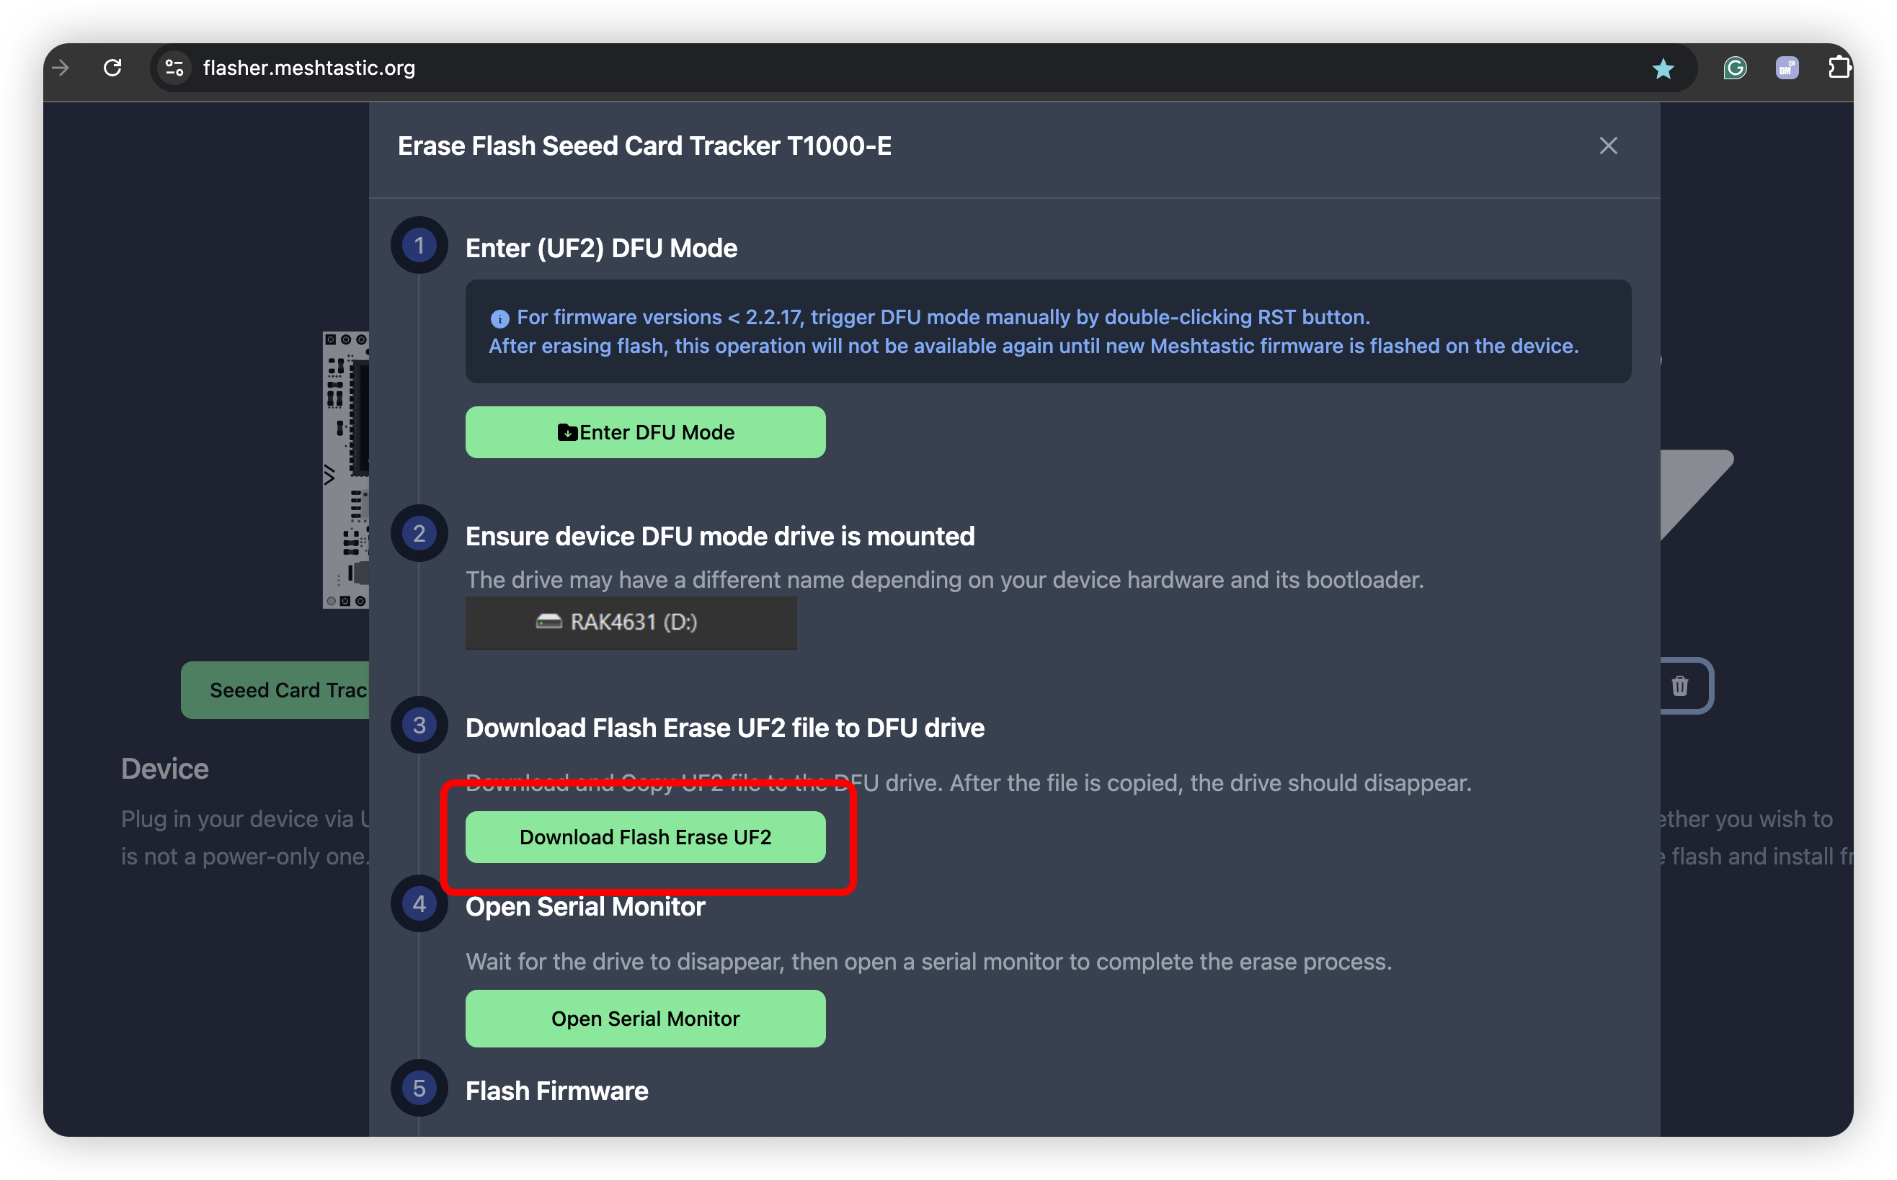
Task: Click the Open Serial Monitor button
Action: pyautogui.click(x=646, y=1019)
